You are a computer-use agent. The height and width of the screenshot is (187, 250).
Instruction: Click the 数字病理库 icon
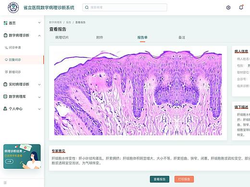click(x=5, y=96)
